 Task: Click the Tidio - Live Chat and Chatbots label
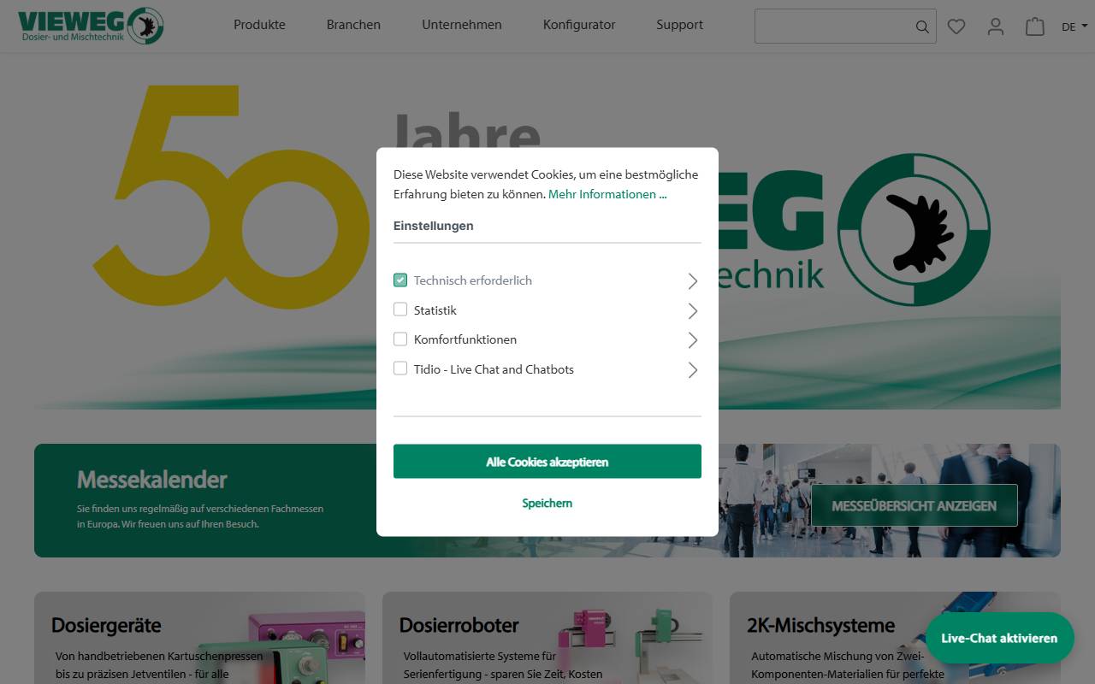point(494,369)
